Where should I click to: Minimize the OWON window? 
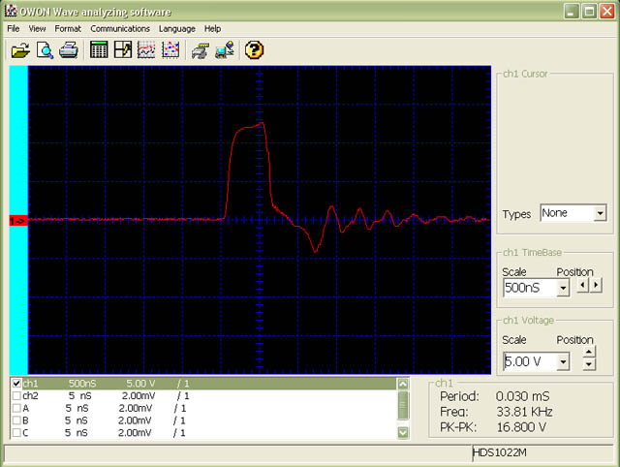[571, 11]
